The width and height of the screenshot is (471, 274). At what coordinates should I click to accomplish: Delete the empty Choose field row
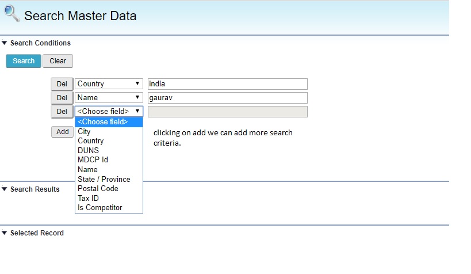(62, 112)
